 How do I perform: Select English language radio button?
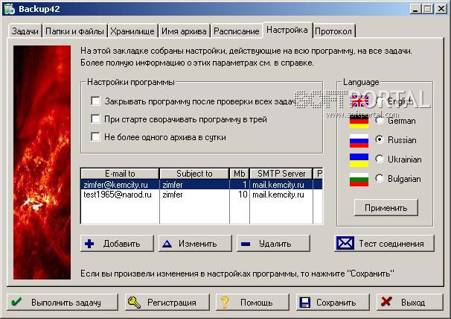[x=380, y=101]
